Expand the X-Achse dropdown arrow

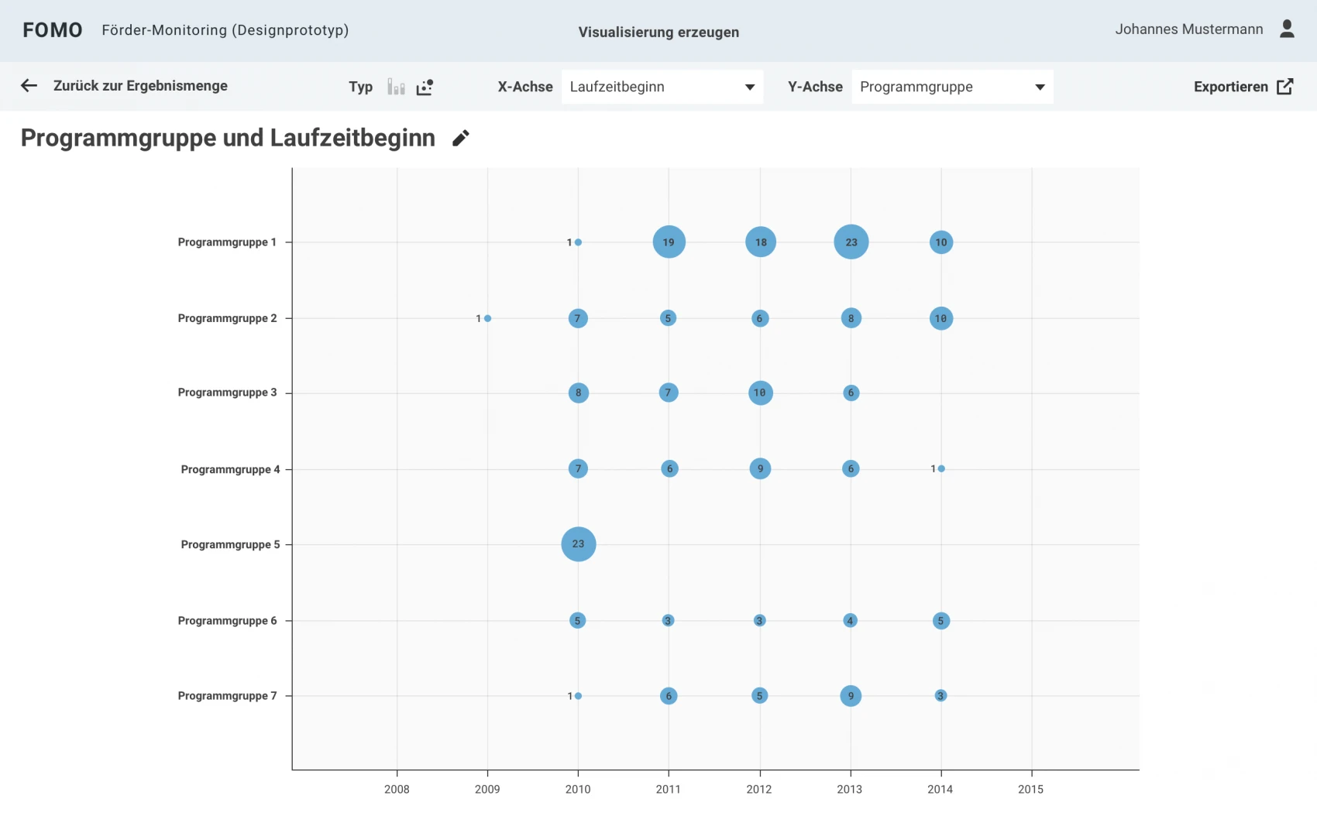(x=749, y=87)
